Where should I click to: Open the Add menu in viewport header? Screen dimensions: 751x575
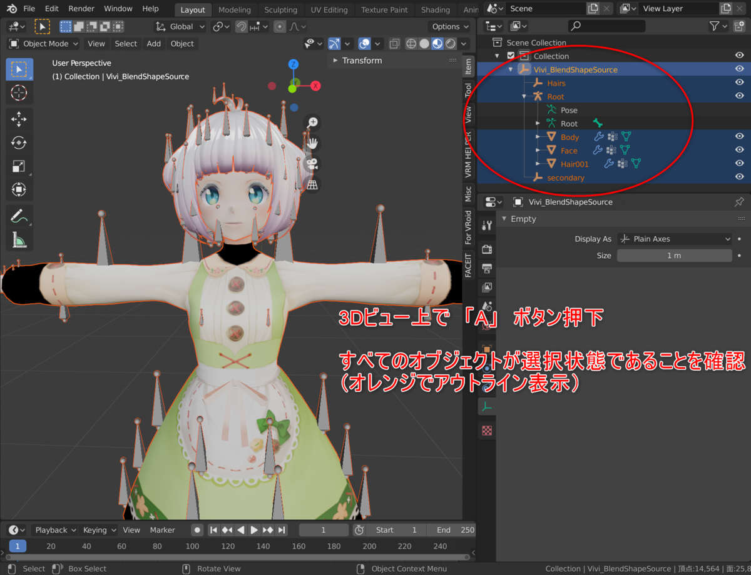tap(154, 44)
